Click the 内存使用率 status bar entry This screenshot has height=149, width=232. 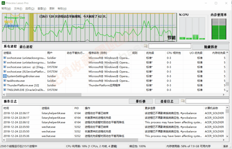coord(188,146)
